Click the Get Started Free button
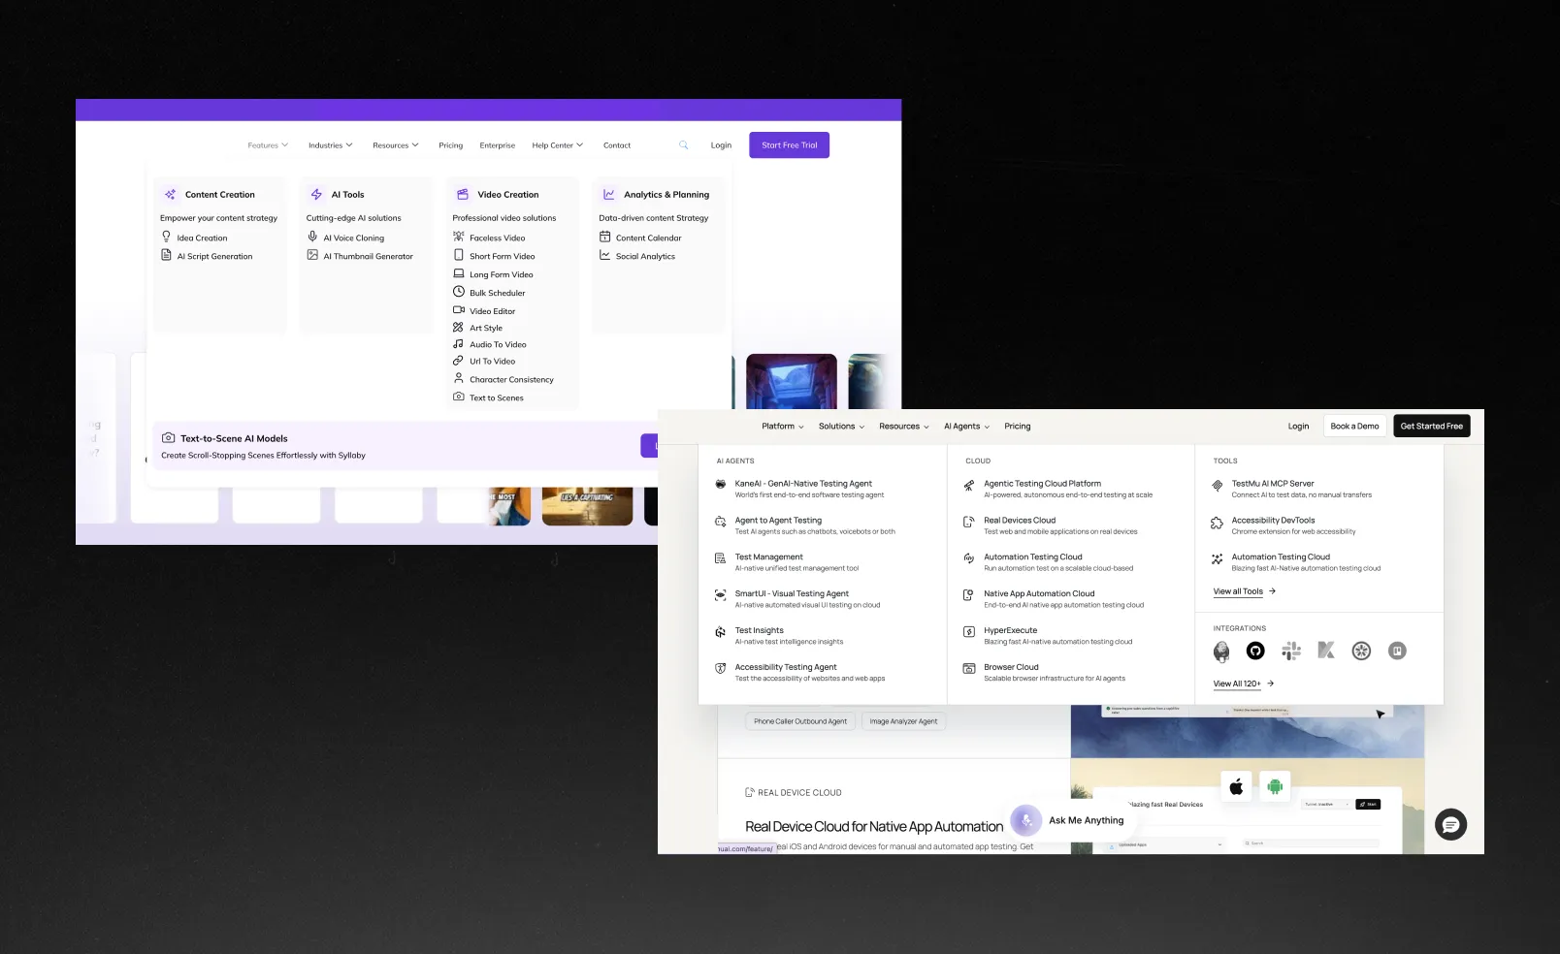 pyautogui.click(x=1432, y=427)
